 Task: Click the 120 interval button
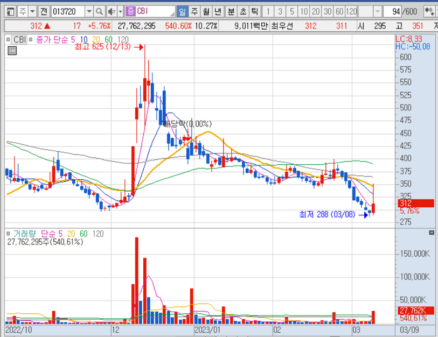[x=351, y=11]
